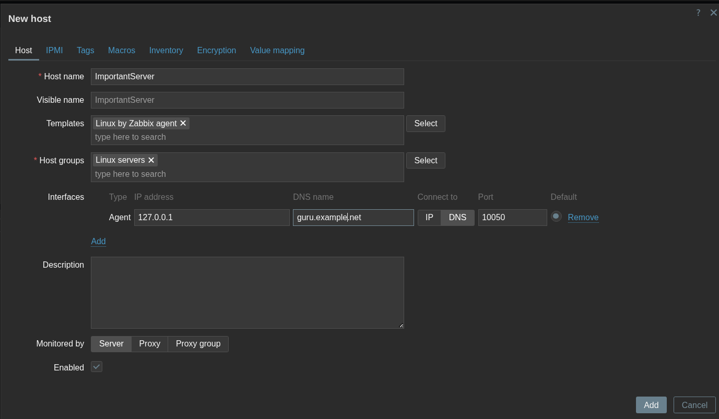Open the Macros tab
The height and width of the screenshot is (419, 719).
122,51
